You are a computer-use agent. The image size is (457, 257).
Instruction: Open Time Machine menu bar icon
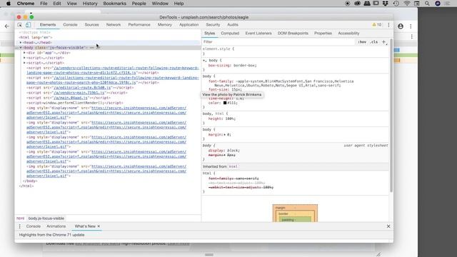[x=396, y=4]
